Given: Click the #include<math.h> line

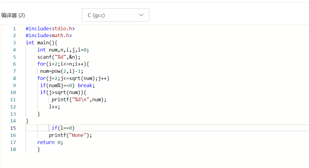Looking at the screenshot, I should coord(49,36).
